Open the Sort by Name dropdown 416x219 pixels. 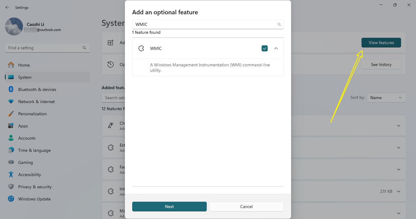coord(386,98)
